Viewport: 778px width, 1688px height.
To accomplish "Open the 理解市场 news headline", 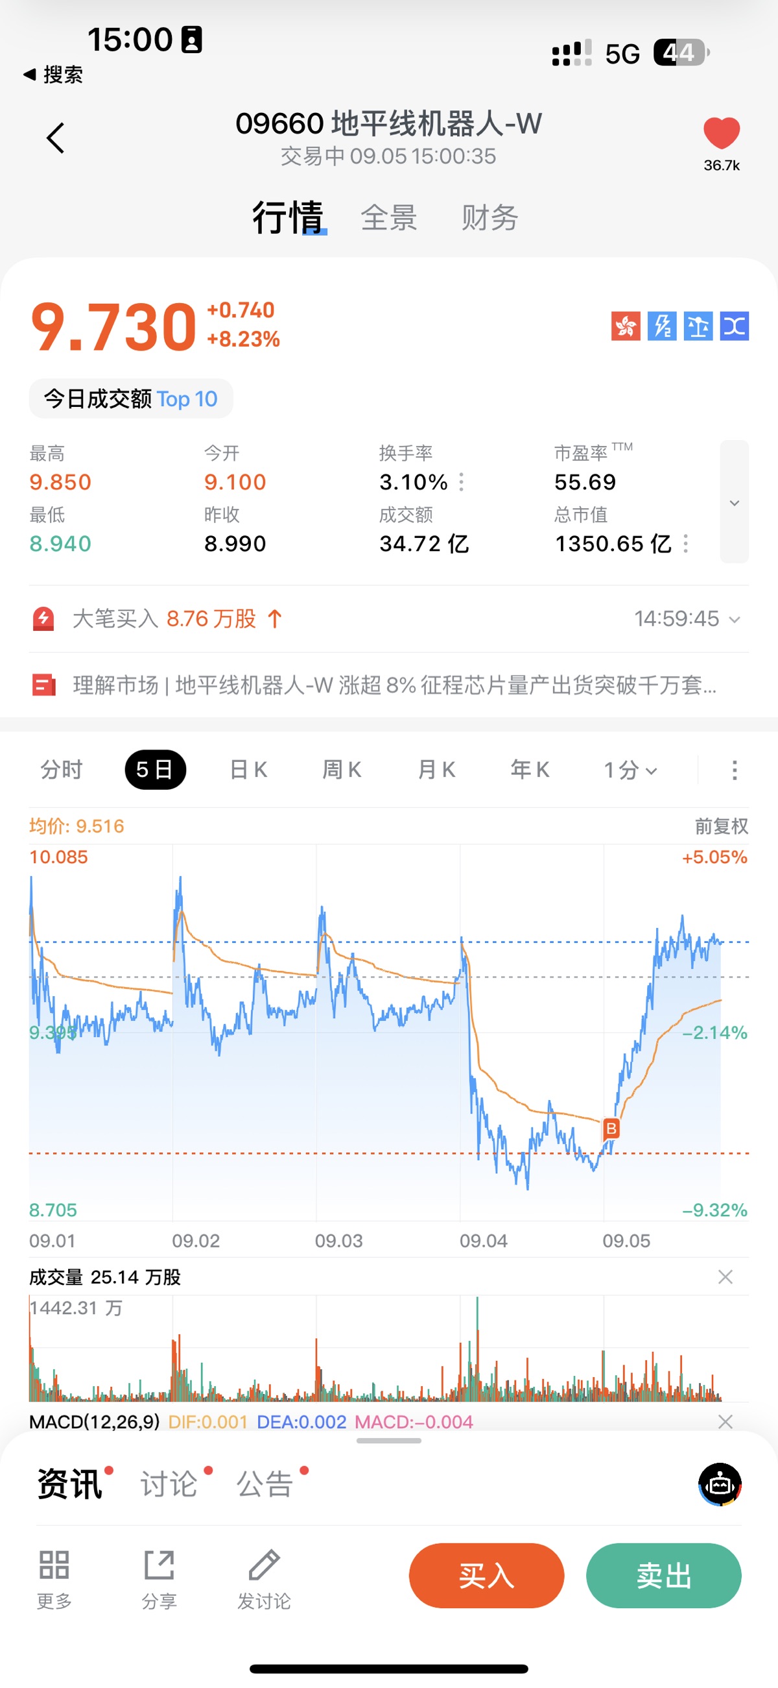I will pos(393,685).
